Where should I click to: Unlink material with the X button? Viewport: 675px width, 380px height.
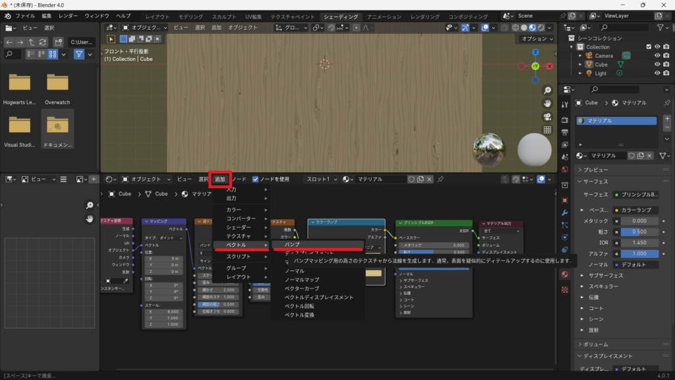click(x=649, y=156)
